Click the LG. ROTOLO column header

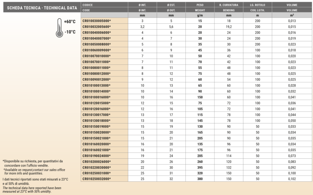point(257,4)
